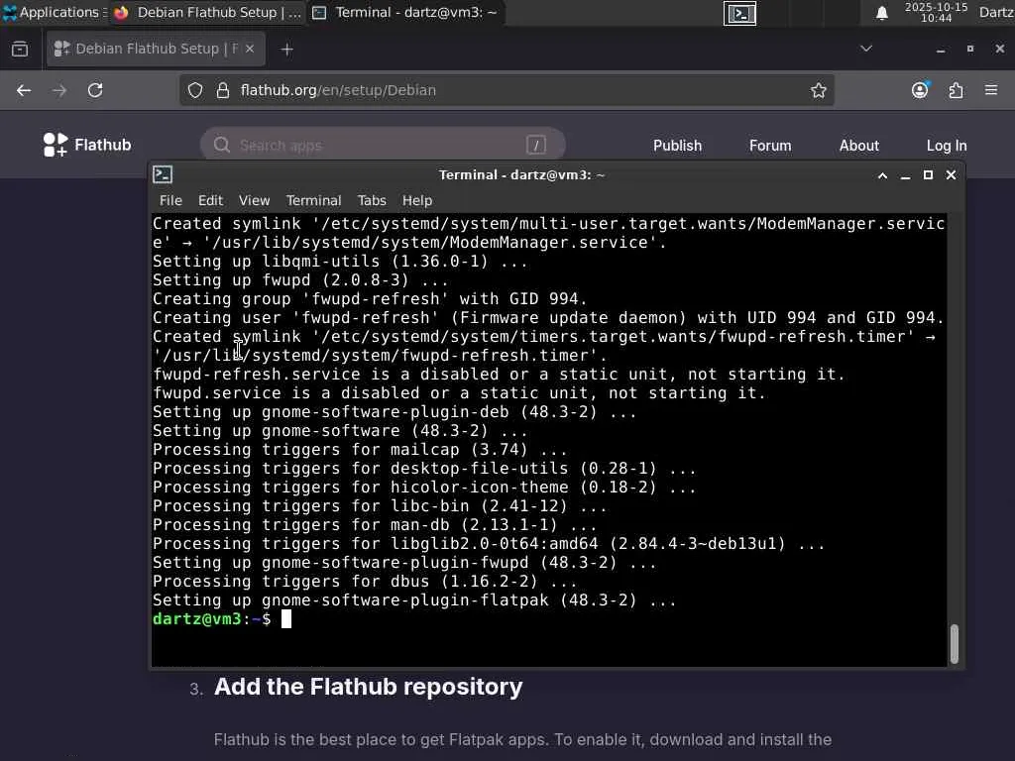Open the Terminal menu in menubar

[x=313, y=200]
